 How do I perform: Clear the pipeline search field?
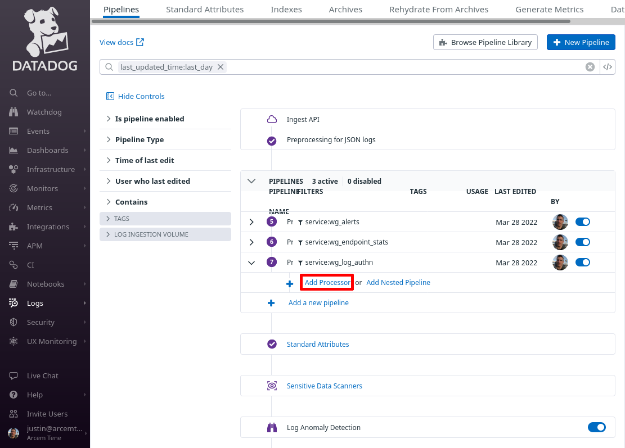tap(590, 67)
